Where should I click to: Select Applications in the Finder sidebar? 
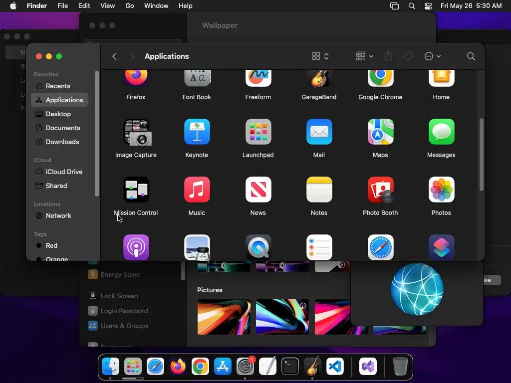[59, 100]
